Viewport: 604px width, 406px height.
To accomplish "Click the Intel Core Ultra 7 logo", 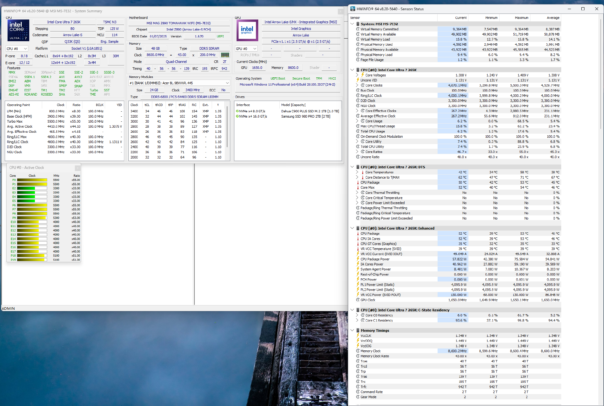I will [x=18, y=30].
